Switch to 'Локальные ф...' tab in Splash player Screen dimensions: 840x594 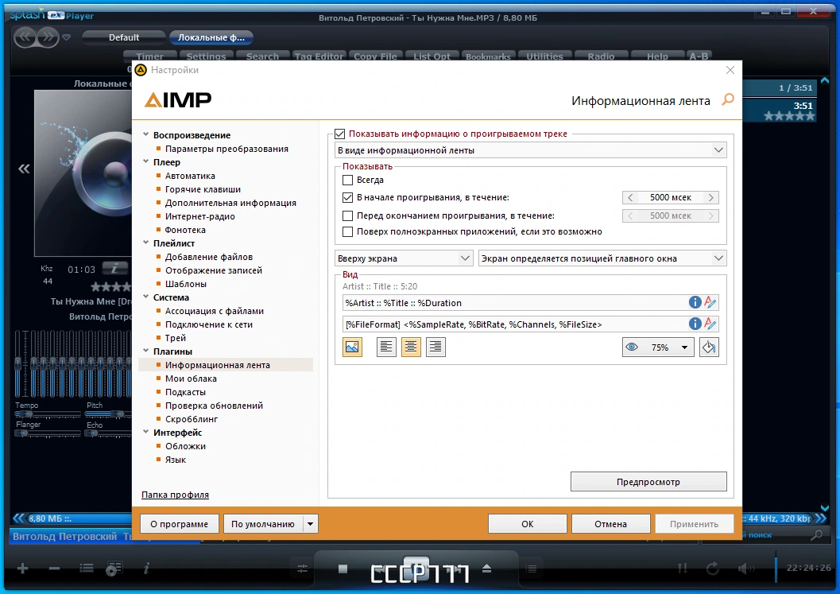point(211,37)
